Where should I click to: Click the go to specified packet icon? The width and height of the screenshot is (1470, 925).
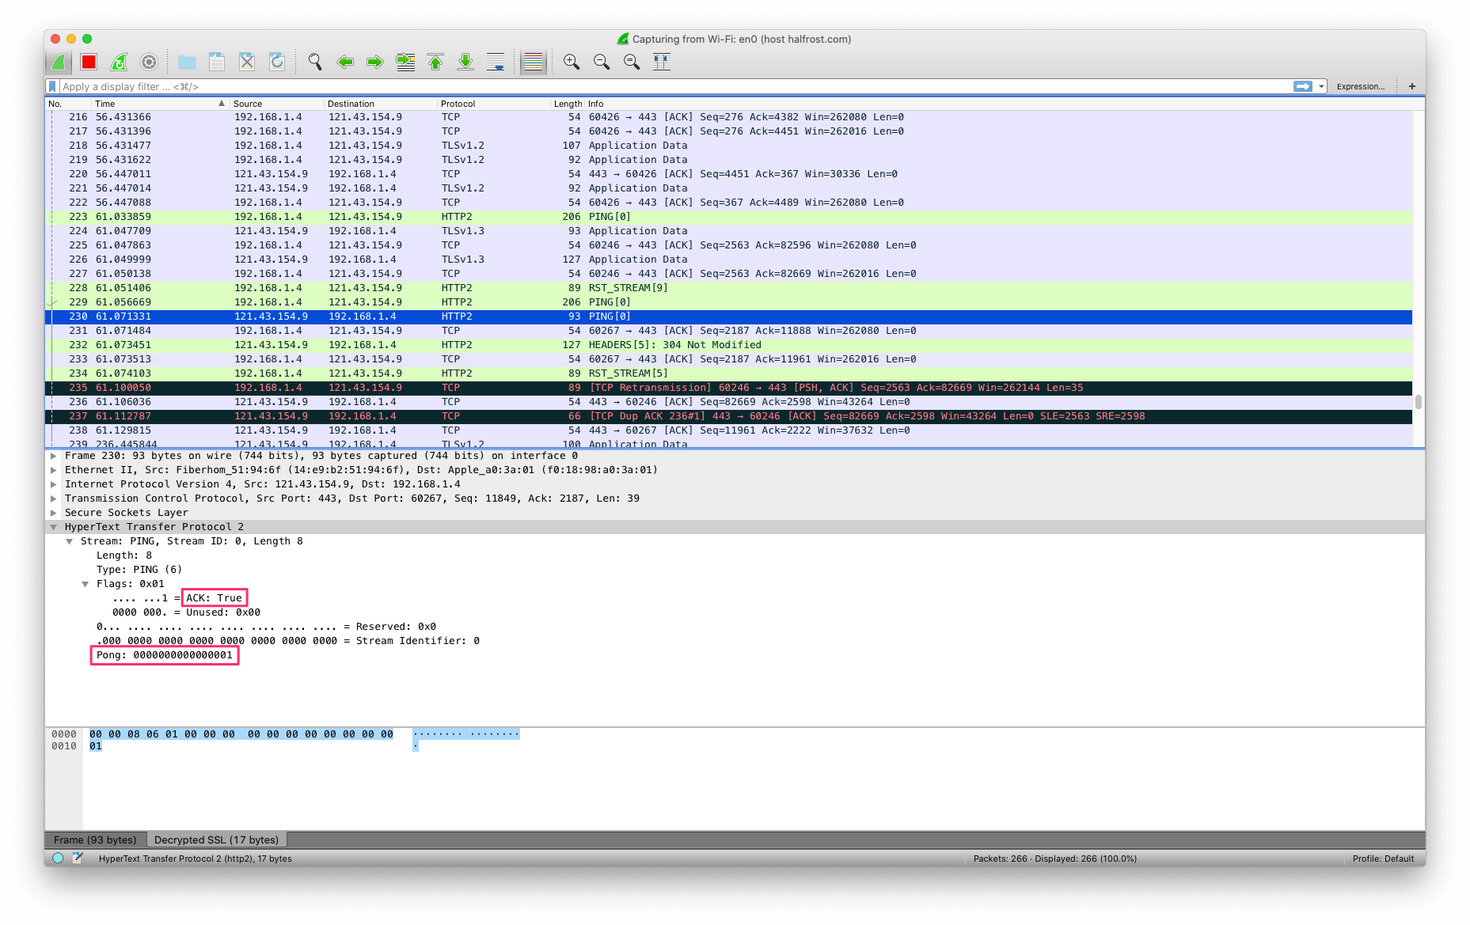[405, 62]
